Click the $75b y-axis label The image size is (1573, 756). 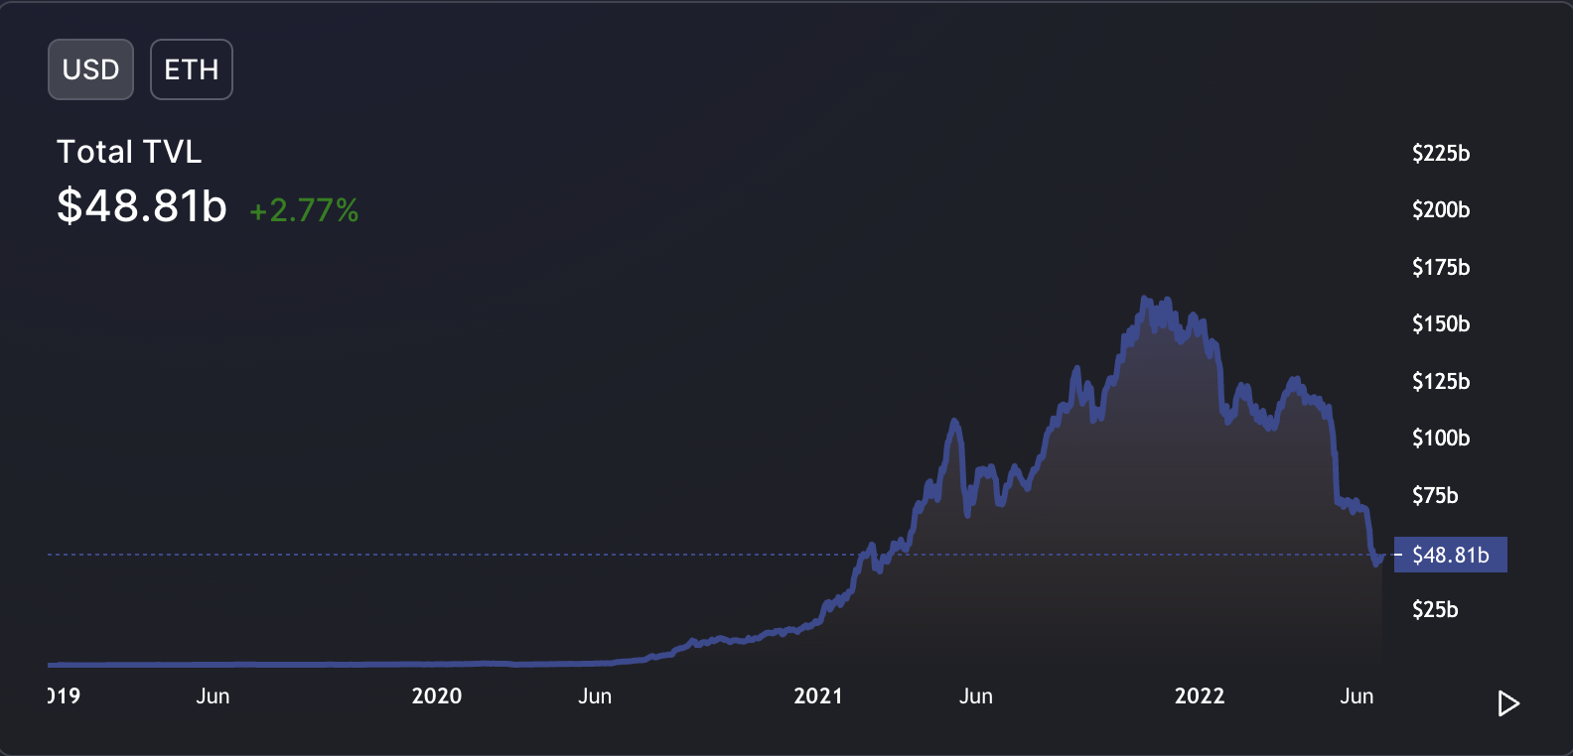click(x=1435, y=495)
